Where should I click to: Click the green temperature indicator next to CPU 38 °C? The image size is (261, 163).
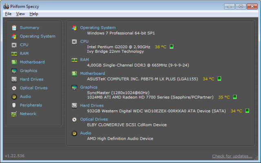coord(171,47)
